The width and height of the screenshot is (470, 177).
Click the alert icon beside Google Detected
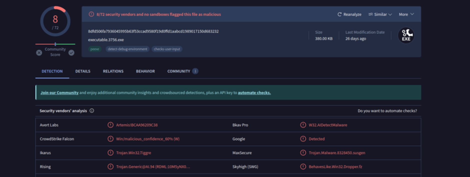coord(303,139)
